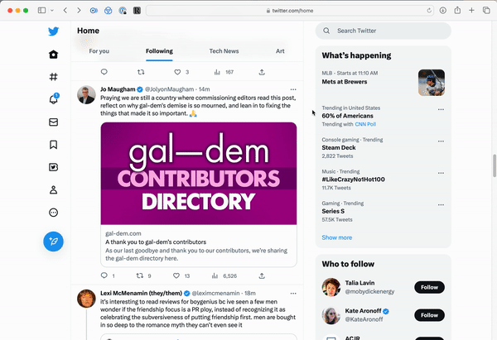Share icon on the top partial tweet
Viewport: 497px width, 340px height.
tap(262, 72)
